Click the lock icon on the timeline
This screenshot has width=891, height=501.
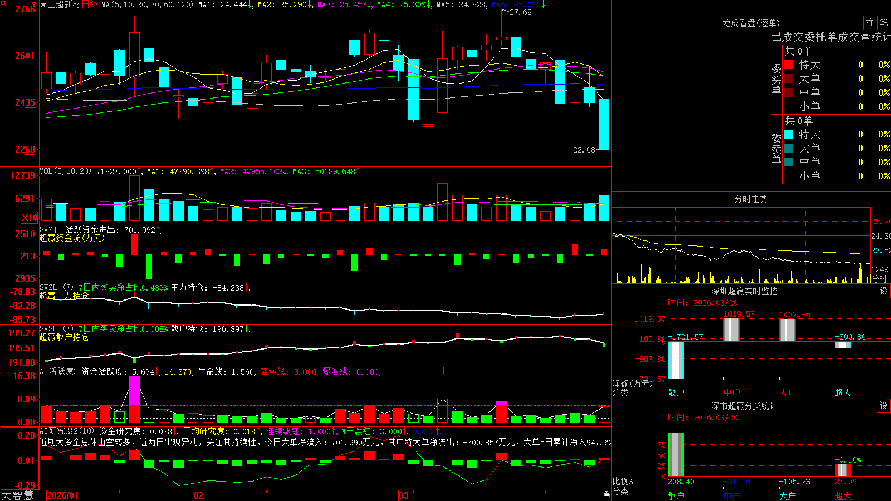[x=606, y=494]
